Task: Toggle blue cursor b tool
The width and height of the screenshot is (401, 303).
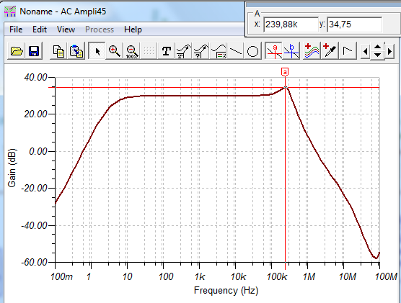Action: tap(291, 51)
